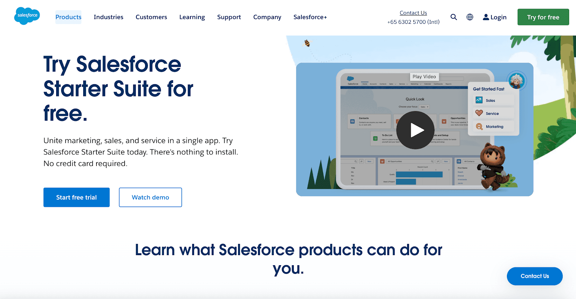
Task: Play the demo video
Action: (415, 130)
